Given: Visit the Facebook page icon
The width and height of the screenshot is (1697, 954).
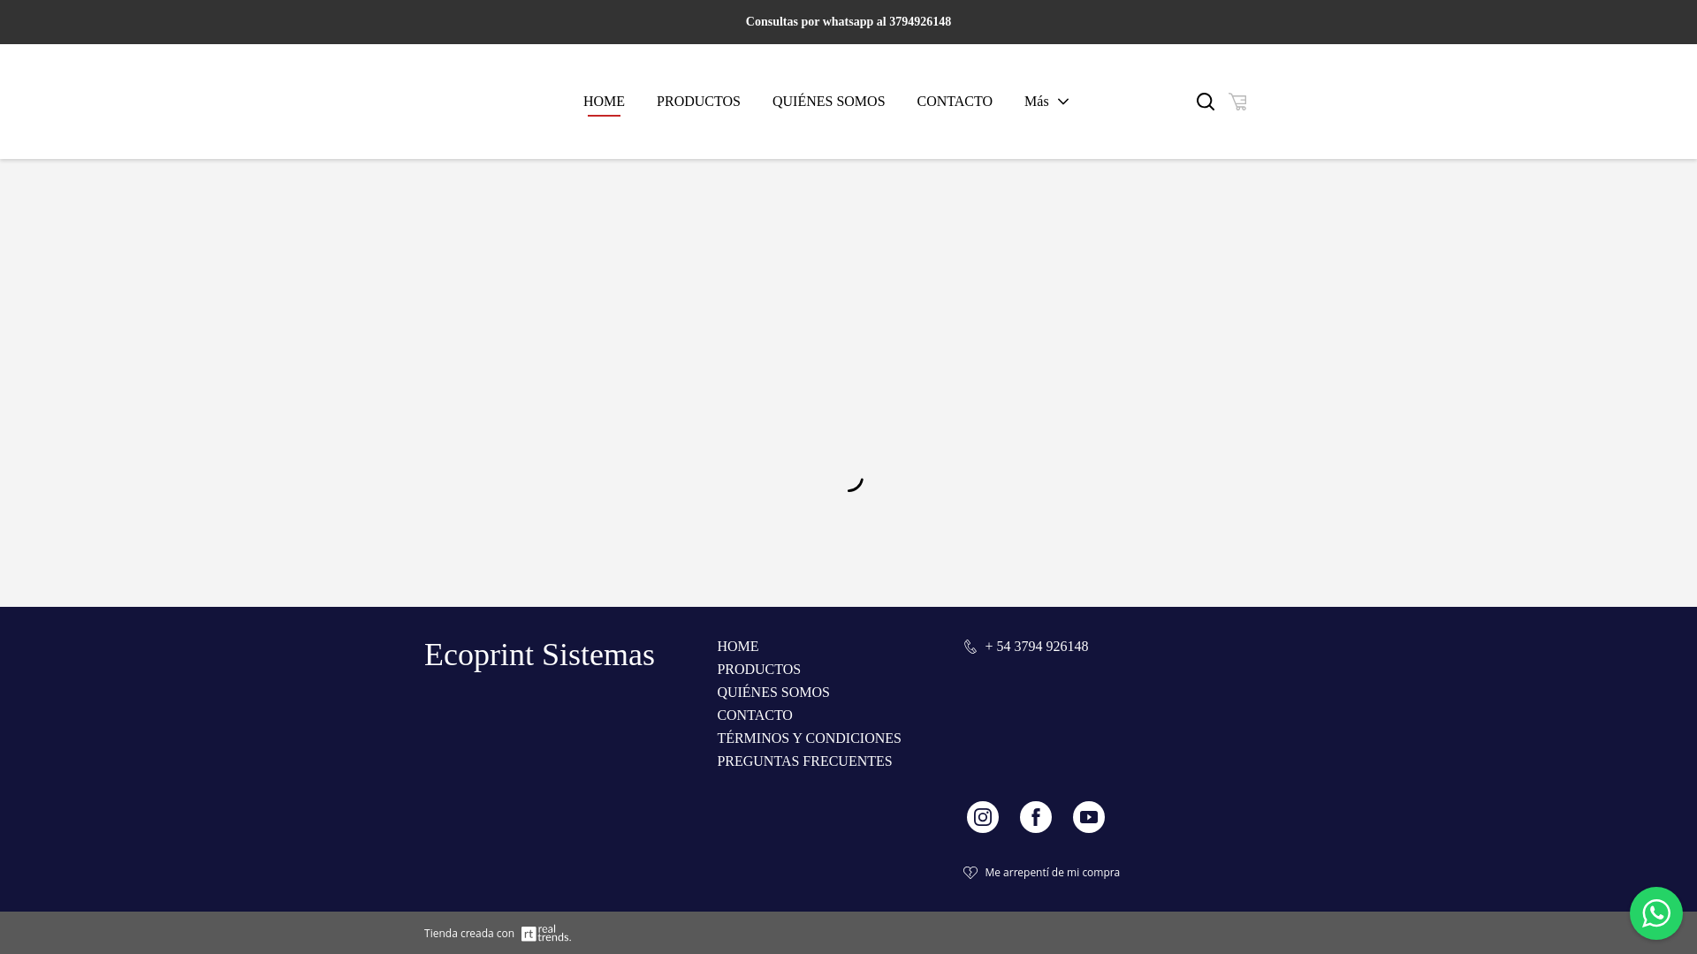Looking at the screenshot, I should [1035, 817].
